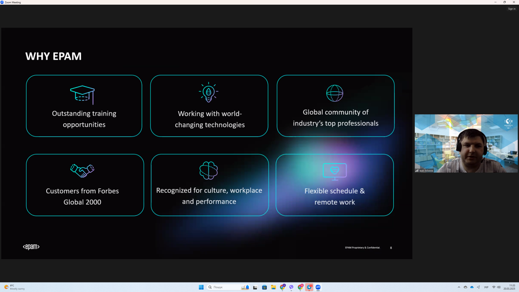The image size is (519, 292).
Task: Open Viber from the taskbar
Action: [x=292, y=287]
